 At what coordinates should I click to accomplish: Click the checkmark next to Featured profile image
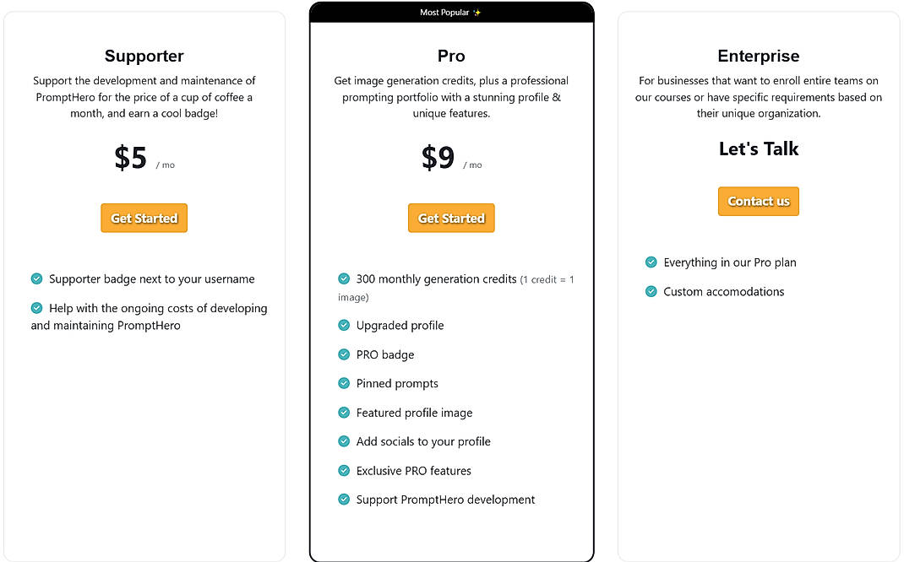pyautogui.click(x=344, y=413)
